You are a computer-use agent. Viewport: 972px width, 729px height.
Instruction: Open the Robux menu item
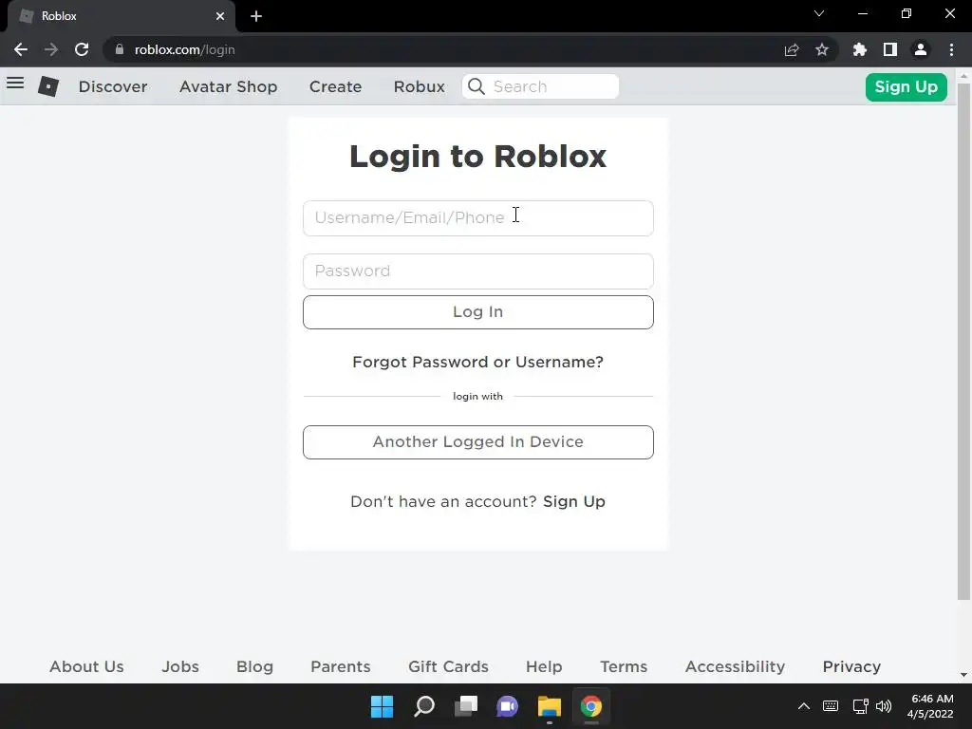(x=419, y=86)
